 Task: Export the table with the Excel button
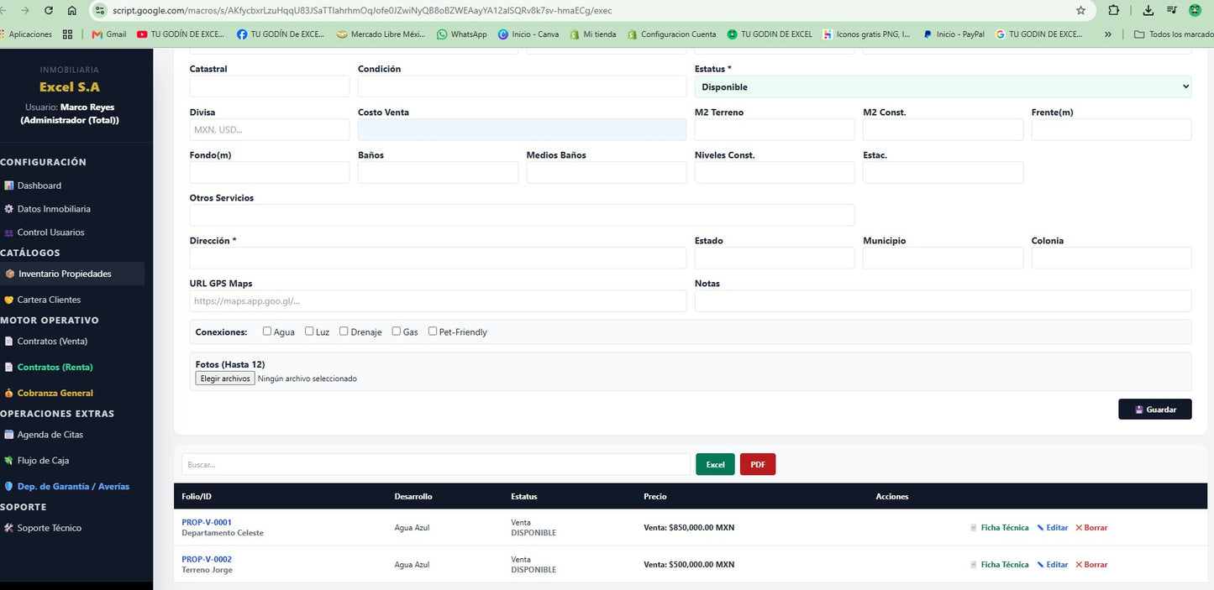[x=715, y=464]
